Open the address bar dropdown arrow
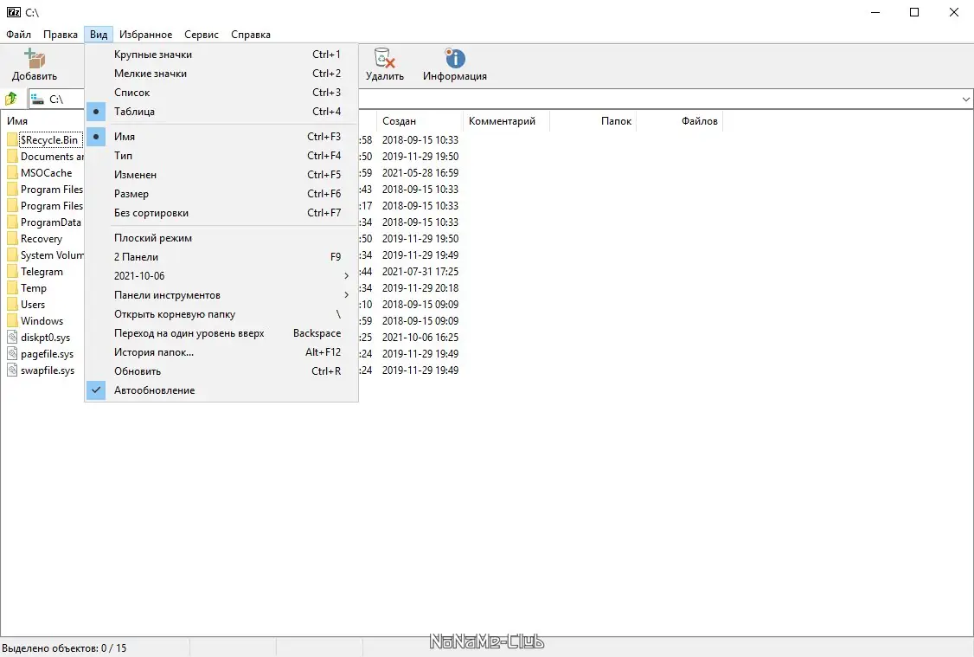 click(x=965, y=99)
